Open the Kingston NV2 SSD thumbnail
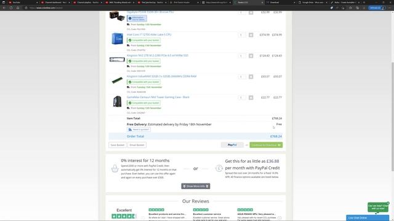The image size is (394, 221). (117, 60)
